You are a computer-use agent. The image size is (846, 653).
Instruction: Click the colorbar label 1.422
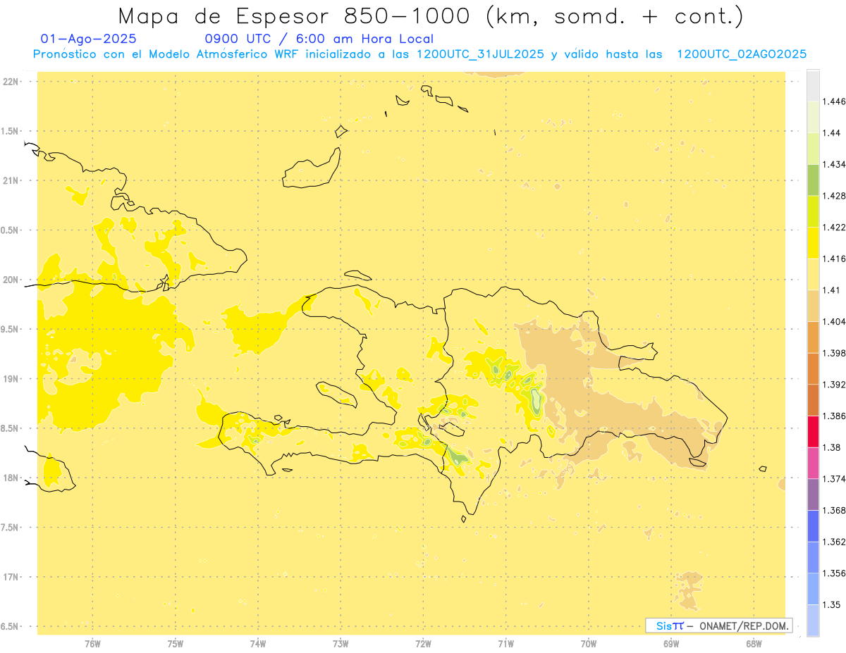click(835, 227)
